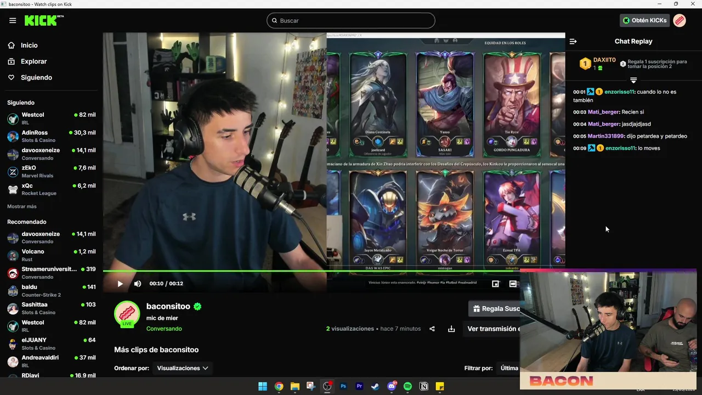This screenshot has width=702, height=395.
Task: Open Spotify from the taskbar
Action: (407, 386)
